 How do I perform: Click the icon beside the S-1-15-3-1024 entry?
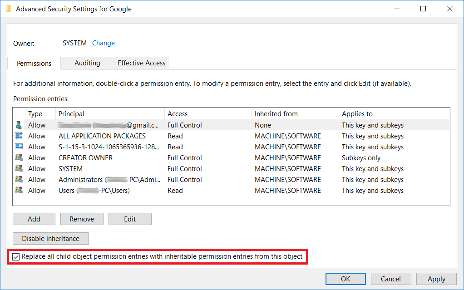tap(19, 147)
